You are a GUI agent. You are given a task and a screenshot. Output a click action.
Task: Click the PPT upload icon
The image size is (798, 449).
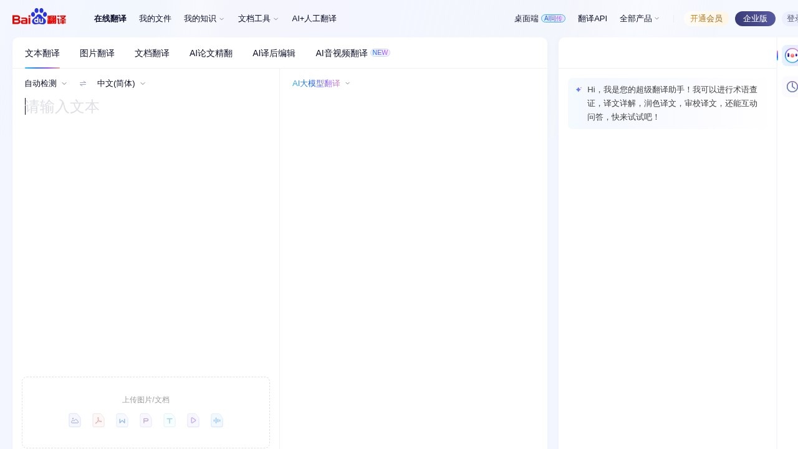[x=146, y=420]
